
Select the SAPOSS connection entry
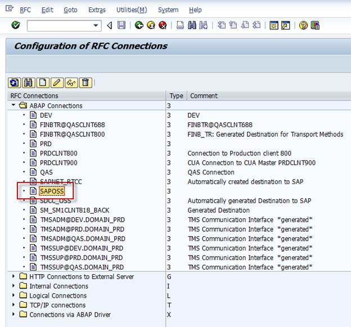click(52, 191)
